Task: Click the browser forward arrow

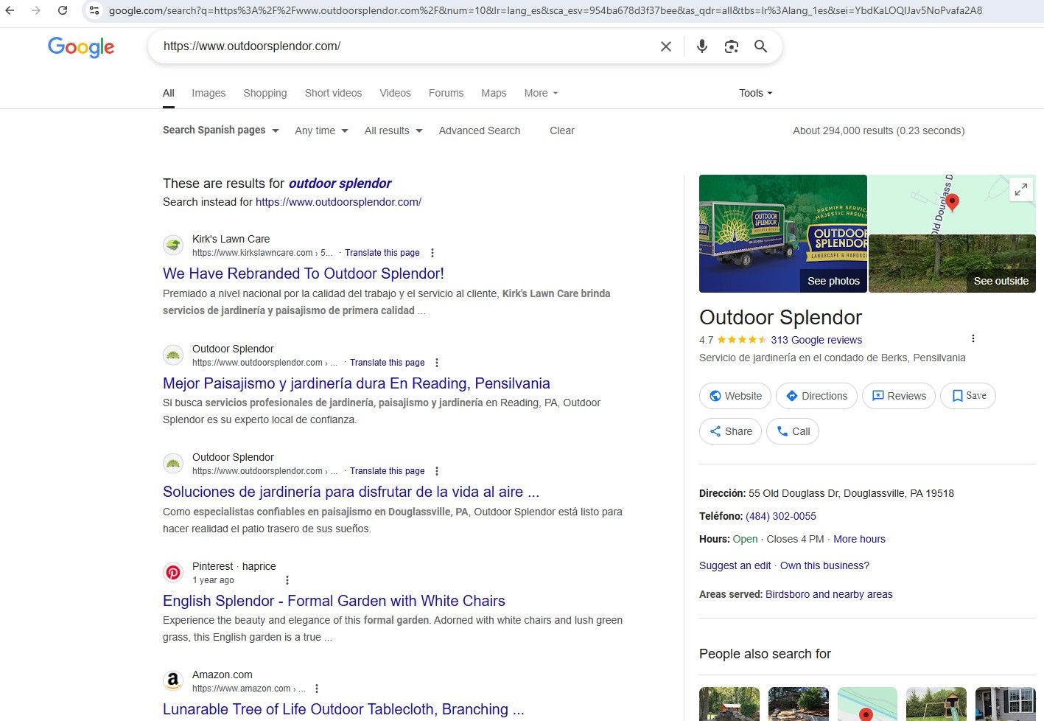Action: [36, 10]
